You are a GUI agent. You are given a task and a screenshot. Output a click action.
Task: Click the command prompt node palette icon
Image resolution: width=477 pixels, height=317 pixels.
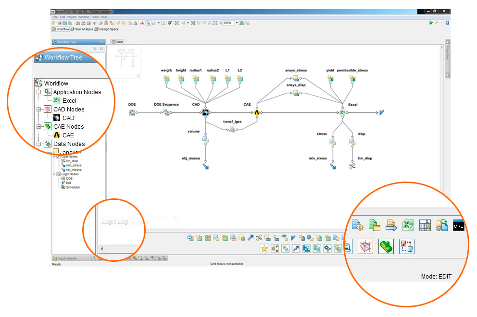[x=458, y=226]
